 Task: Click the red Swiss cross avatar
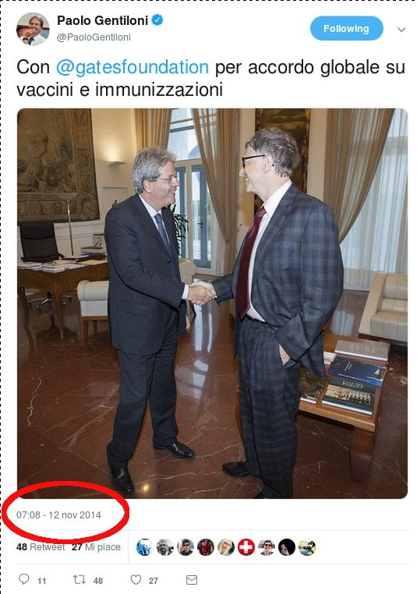tap(246, 547)
